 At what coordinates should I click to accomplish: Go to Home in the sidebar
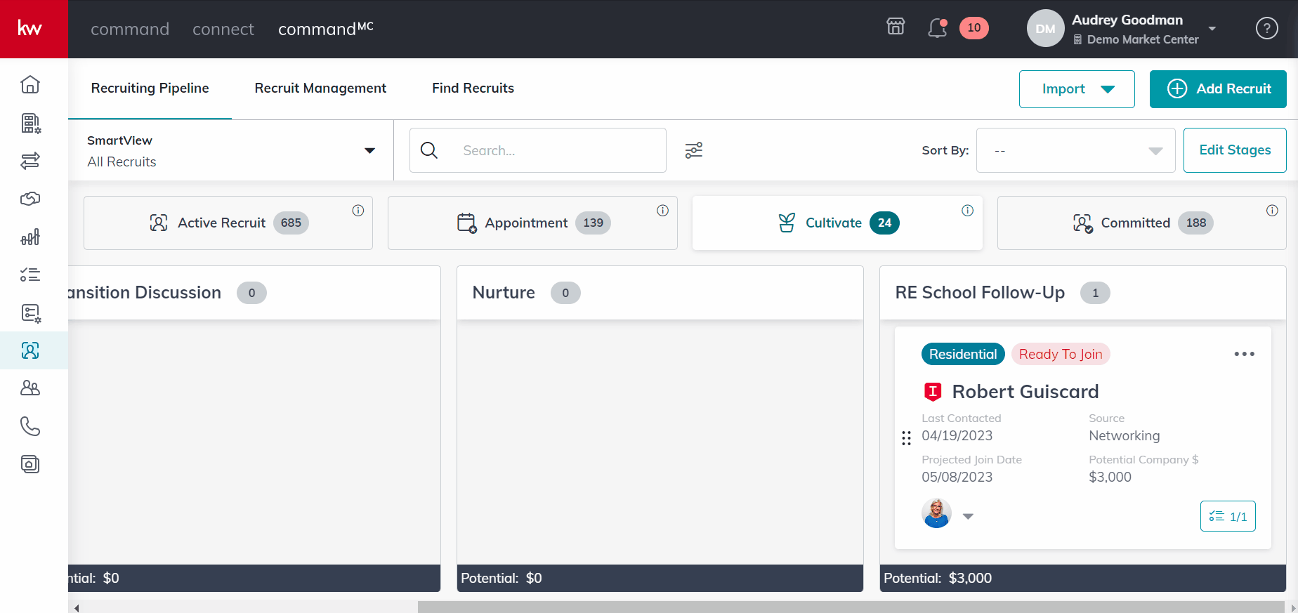pyautogui.click(x=30, y=84)
